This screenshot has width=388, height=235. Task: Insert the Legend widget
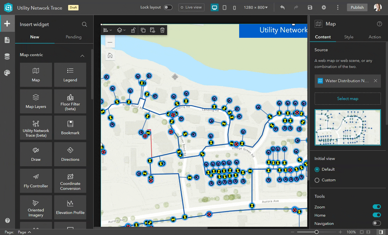70,74
